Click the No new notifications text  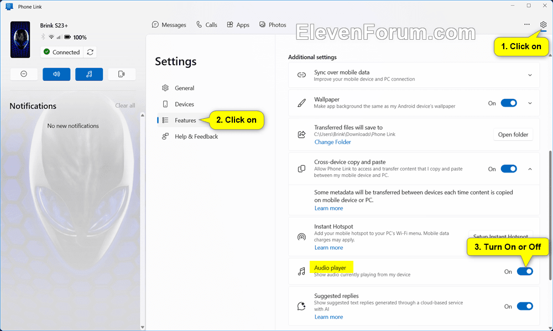pos(73,126)
